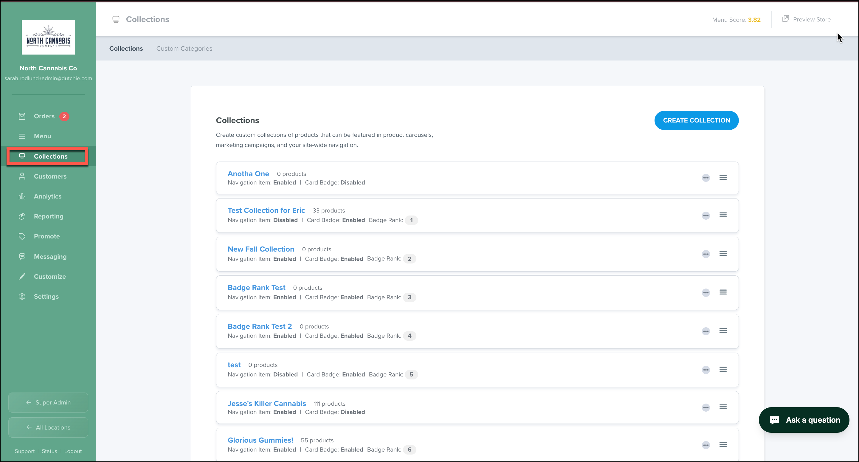Open Orders in the sidebar
The width and height of the screenshot is (859, 462).
coord(44,116)
